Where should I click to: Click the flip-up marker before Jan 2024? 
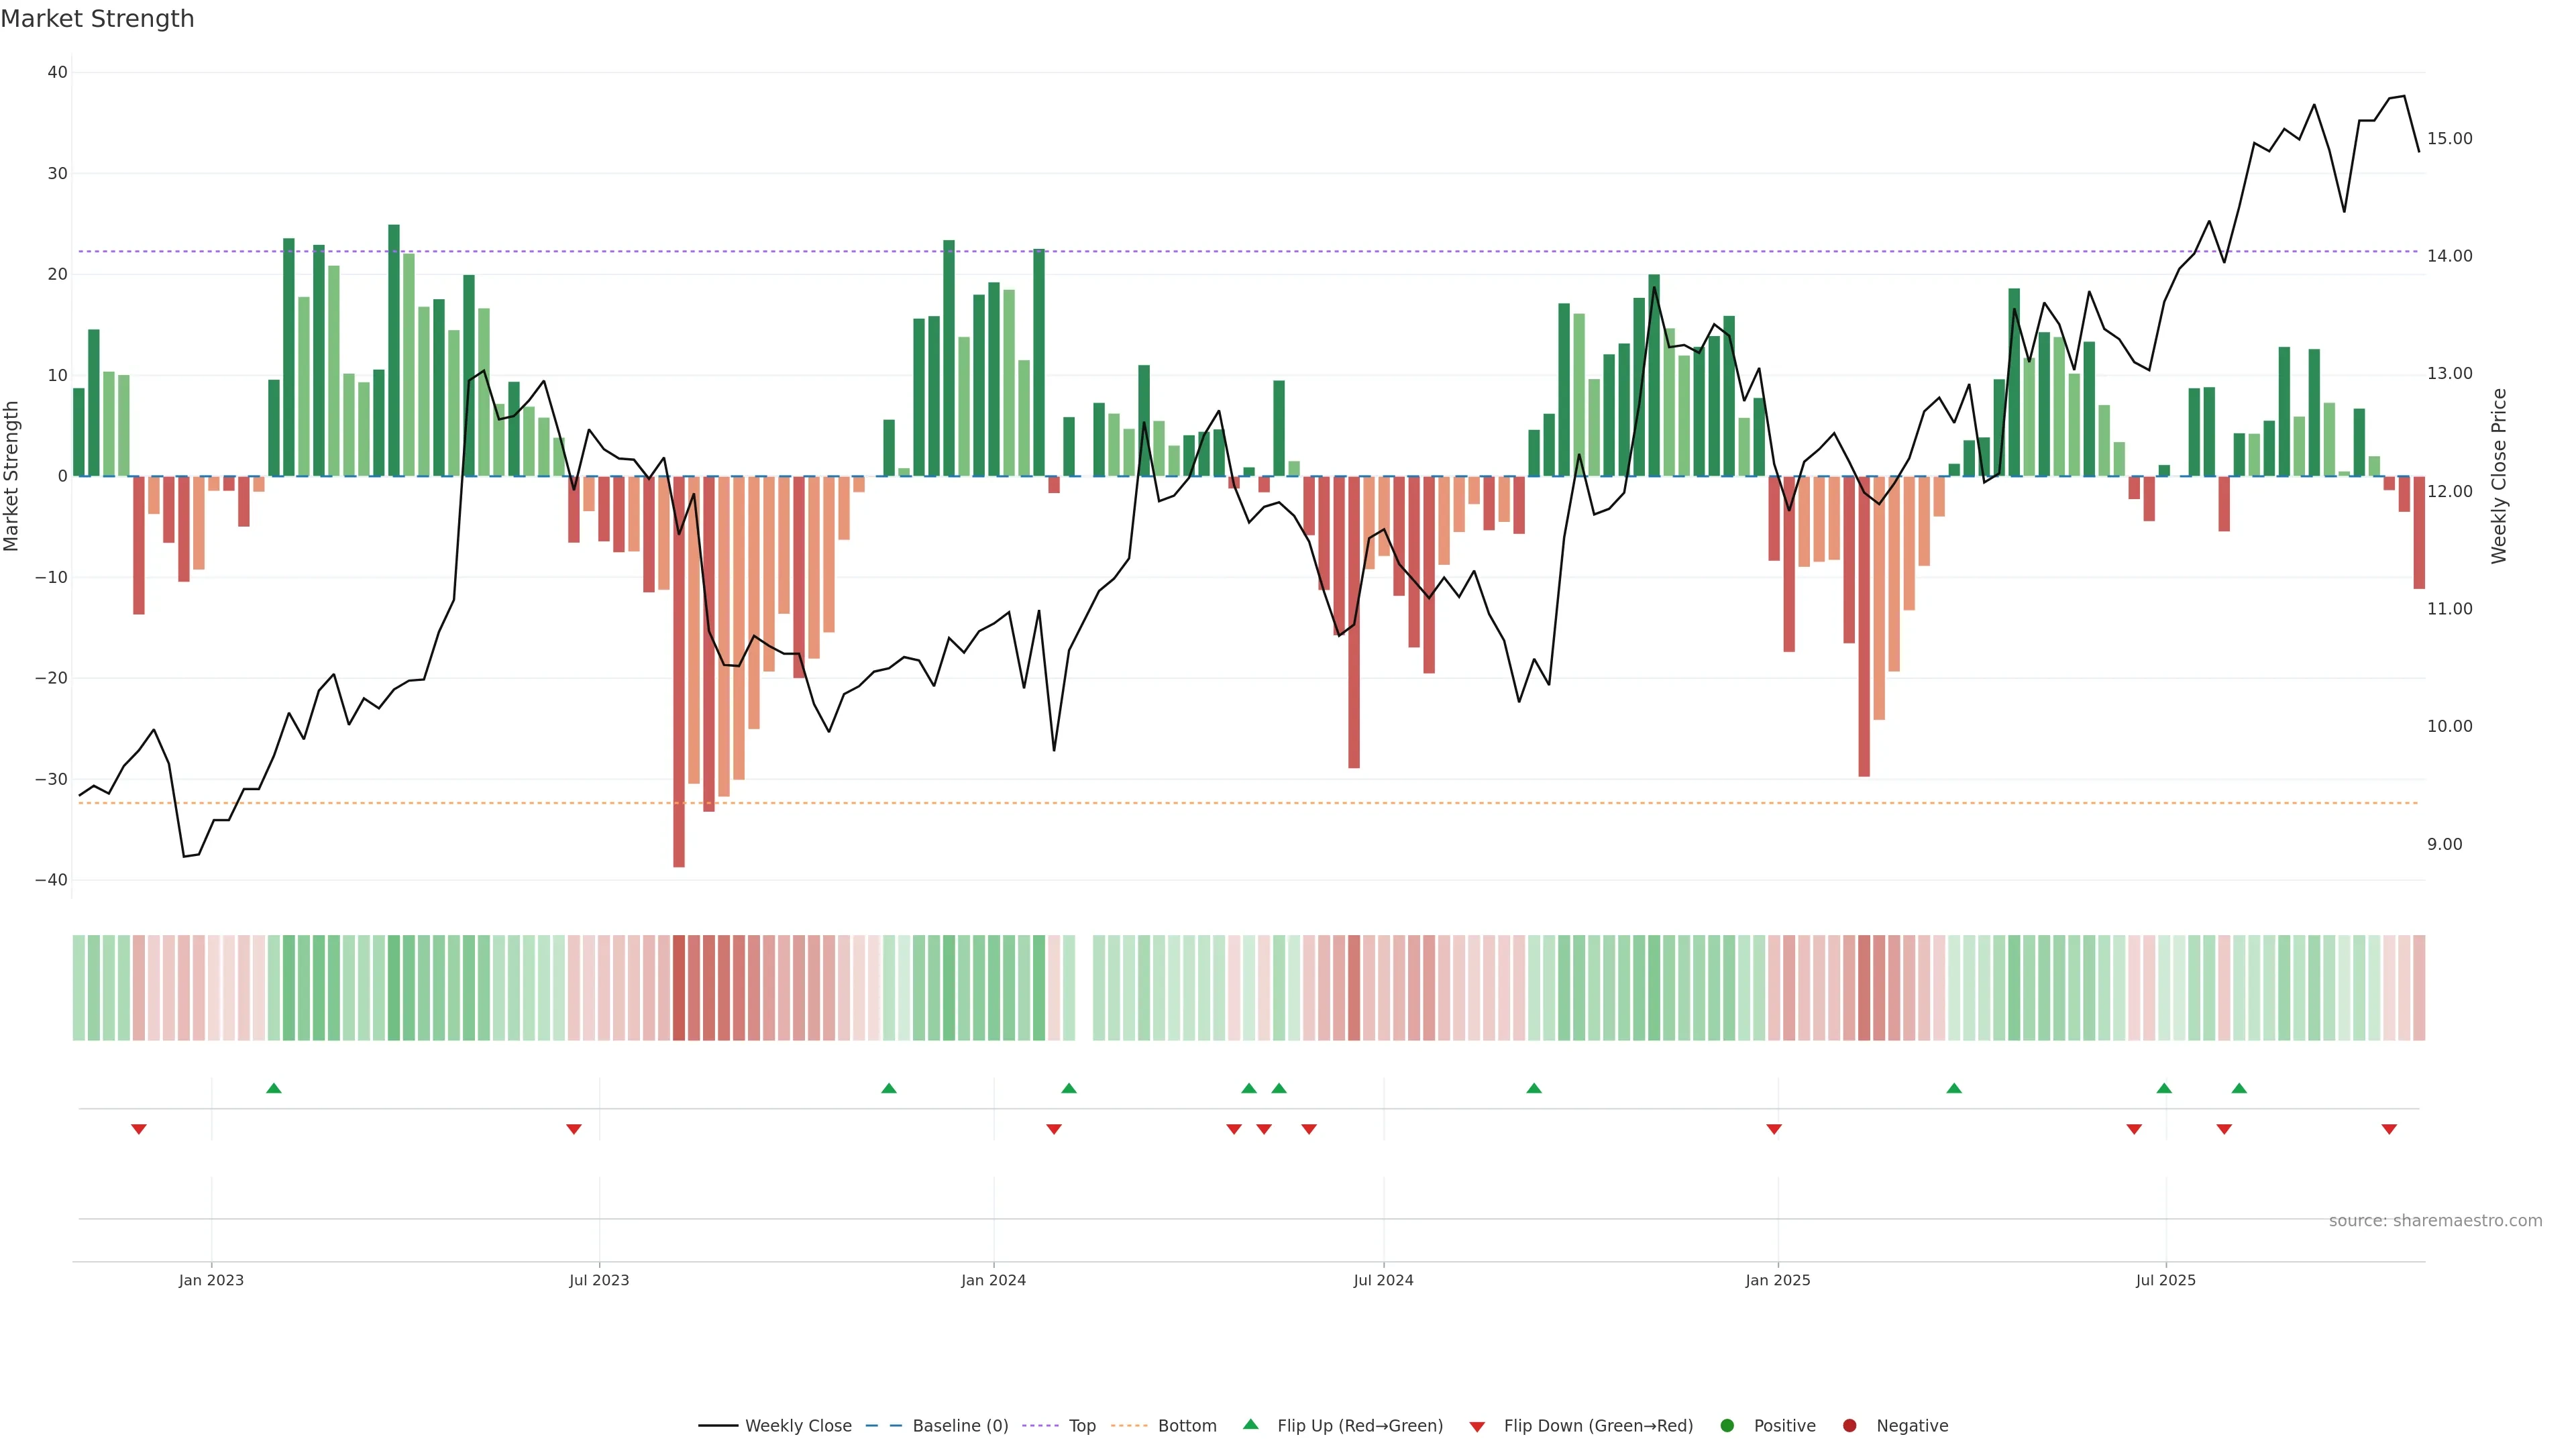(889, 1088)
